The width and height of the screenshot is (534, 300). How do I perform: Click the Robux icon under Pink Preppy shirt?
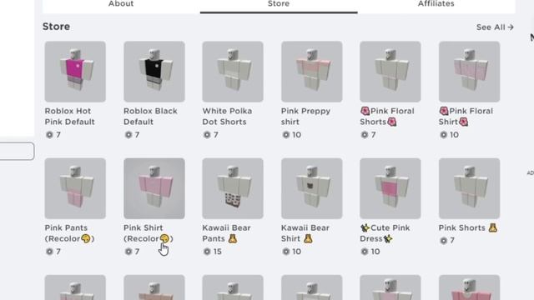[x=285, y=135]
